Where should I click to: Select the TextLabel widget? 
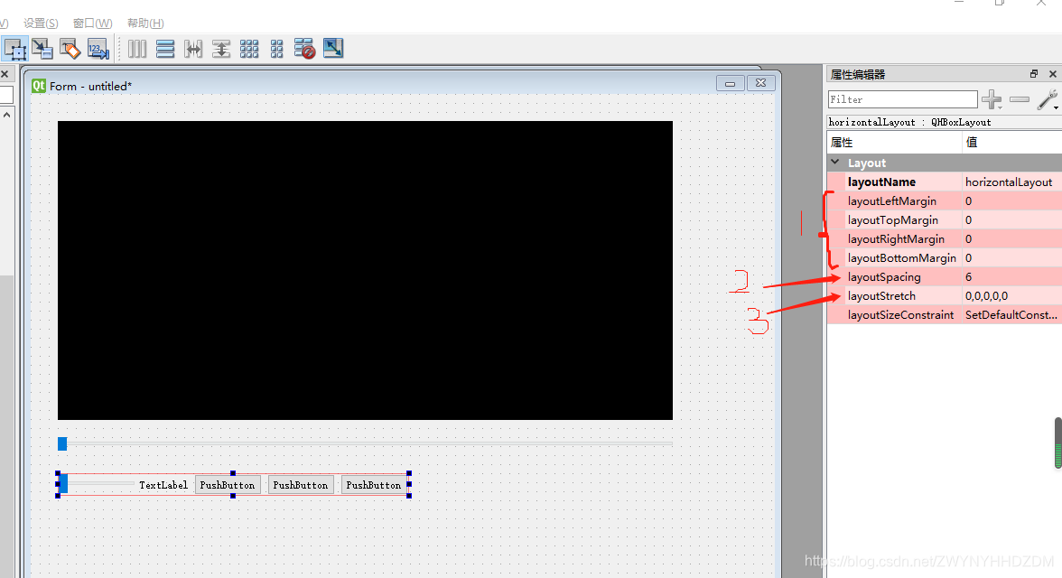(163, 484)
